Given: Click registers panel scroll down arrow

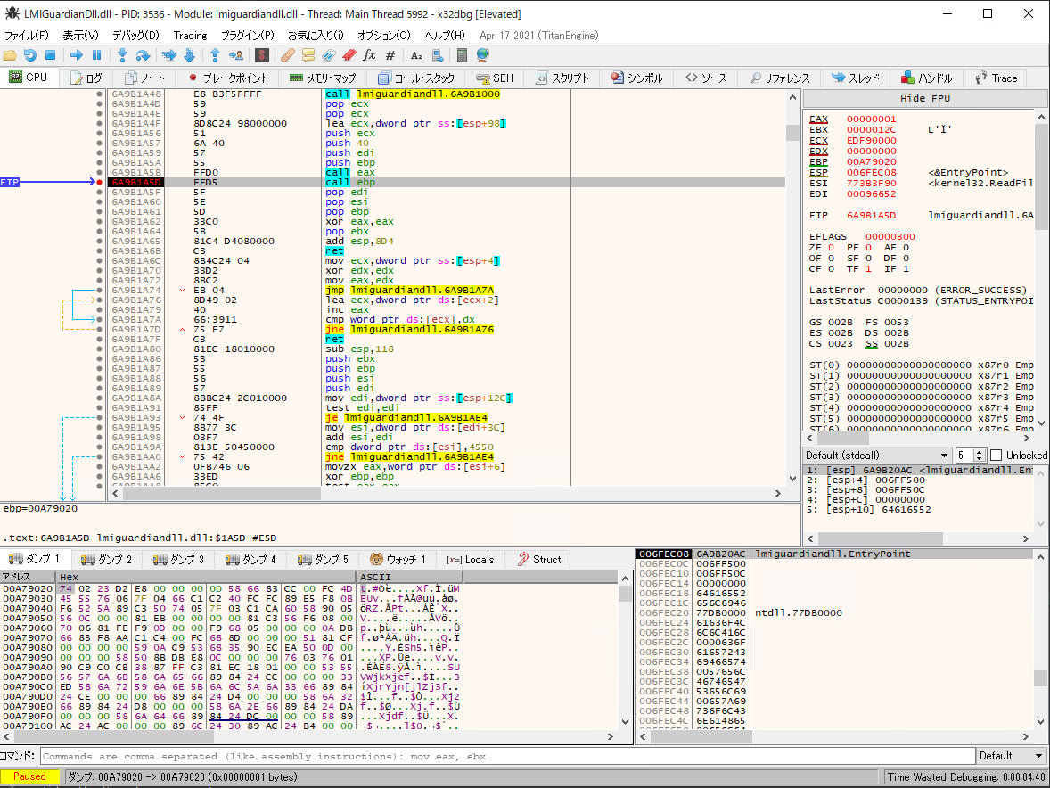Looking at the screenshot, I should tap(1041, 423).
